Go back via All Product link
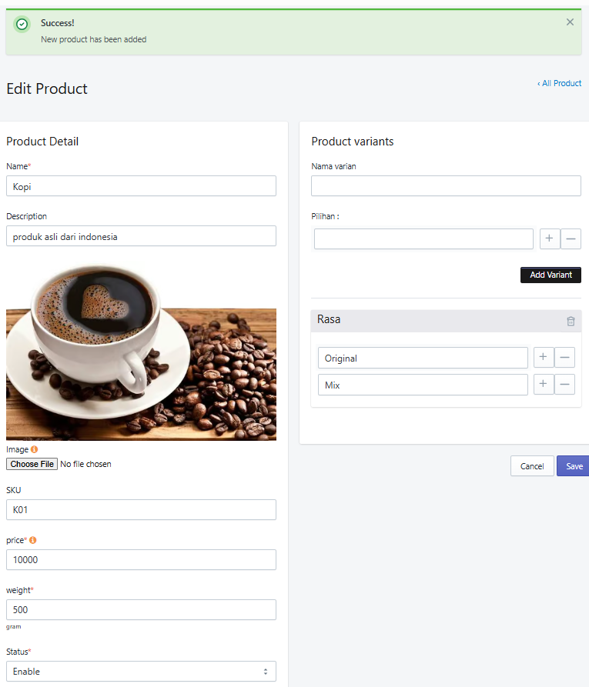 pos(560,83)
